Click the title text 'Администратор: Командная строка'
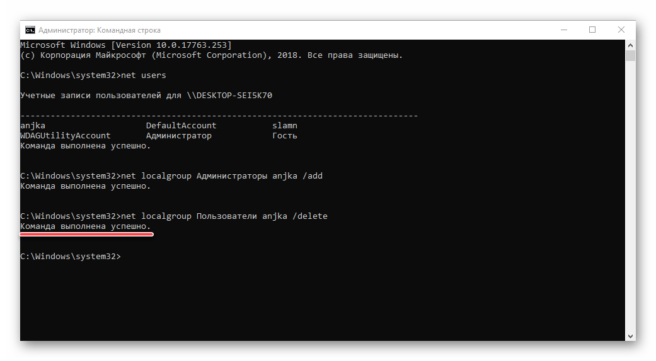 pyautogui.click(x=100, y=30)
